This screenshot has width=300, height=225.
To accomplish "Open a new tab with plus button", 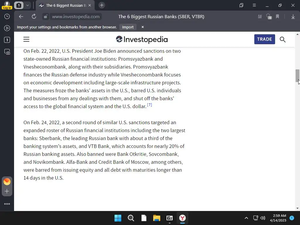I will click(102, 5).
